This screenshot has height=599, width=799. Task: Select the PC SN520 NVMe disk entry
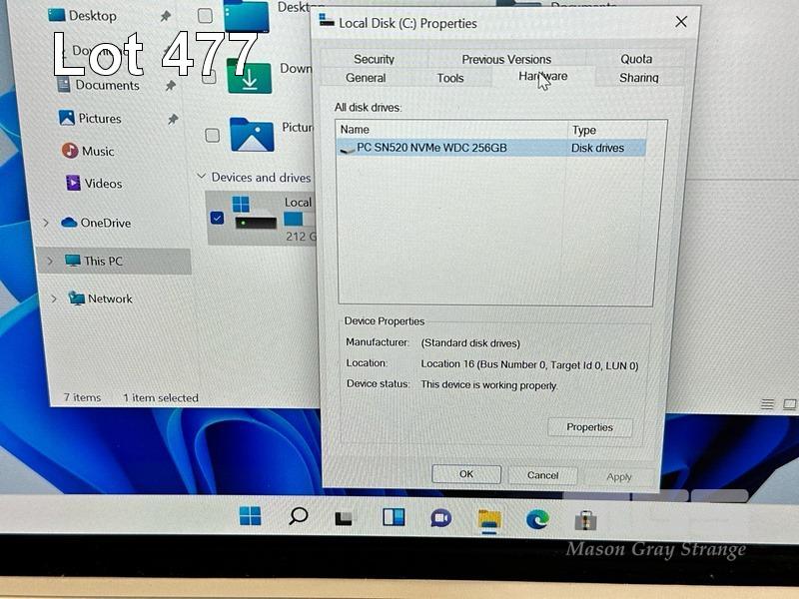point(431,148)
